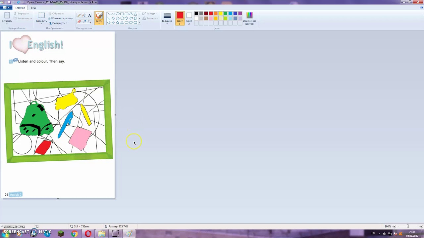This screenshot has width=424, height=238.
Task: Click the pink square in the drawing
Action: [80, 138]
